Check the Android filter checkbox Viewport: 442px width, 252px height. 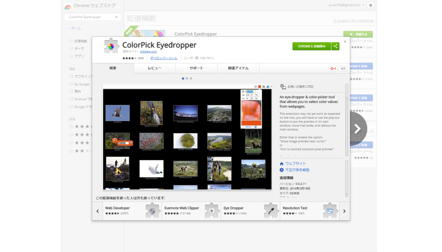coord(71,99)
